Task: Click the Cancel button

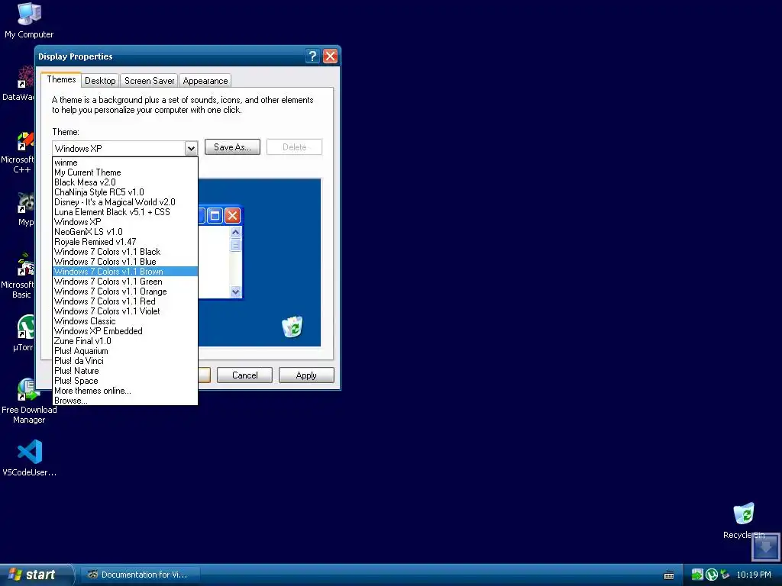Action: [x=245, y=375]
